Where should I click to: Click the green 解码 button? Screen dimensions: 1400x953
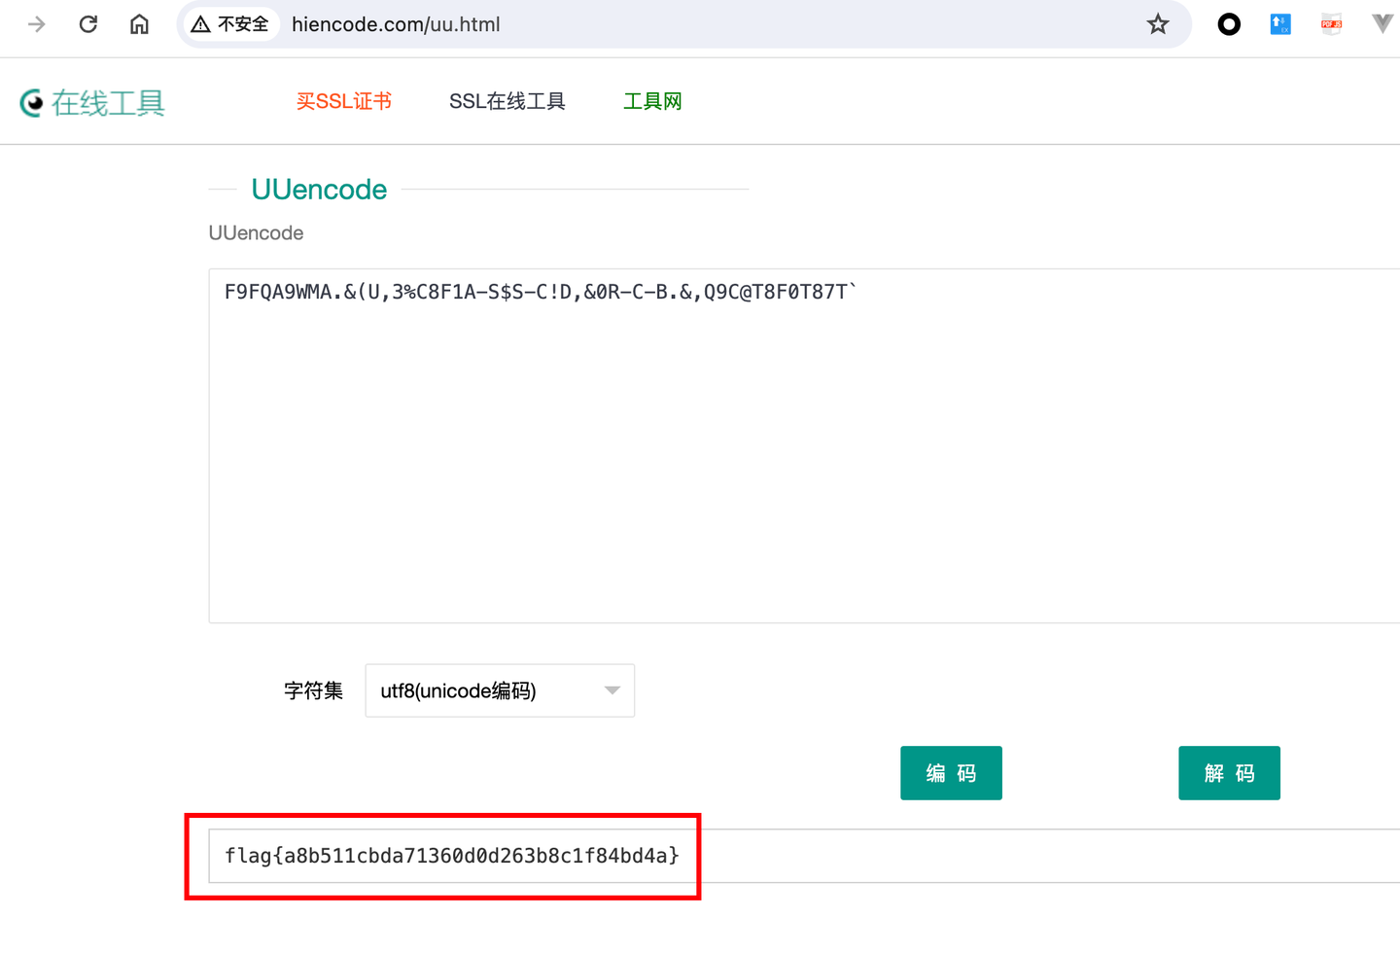(x=1229, y=772)
